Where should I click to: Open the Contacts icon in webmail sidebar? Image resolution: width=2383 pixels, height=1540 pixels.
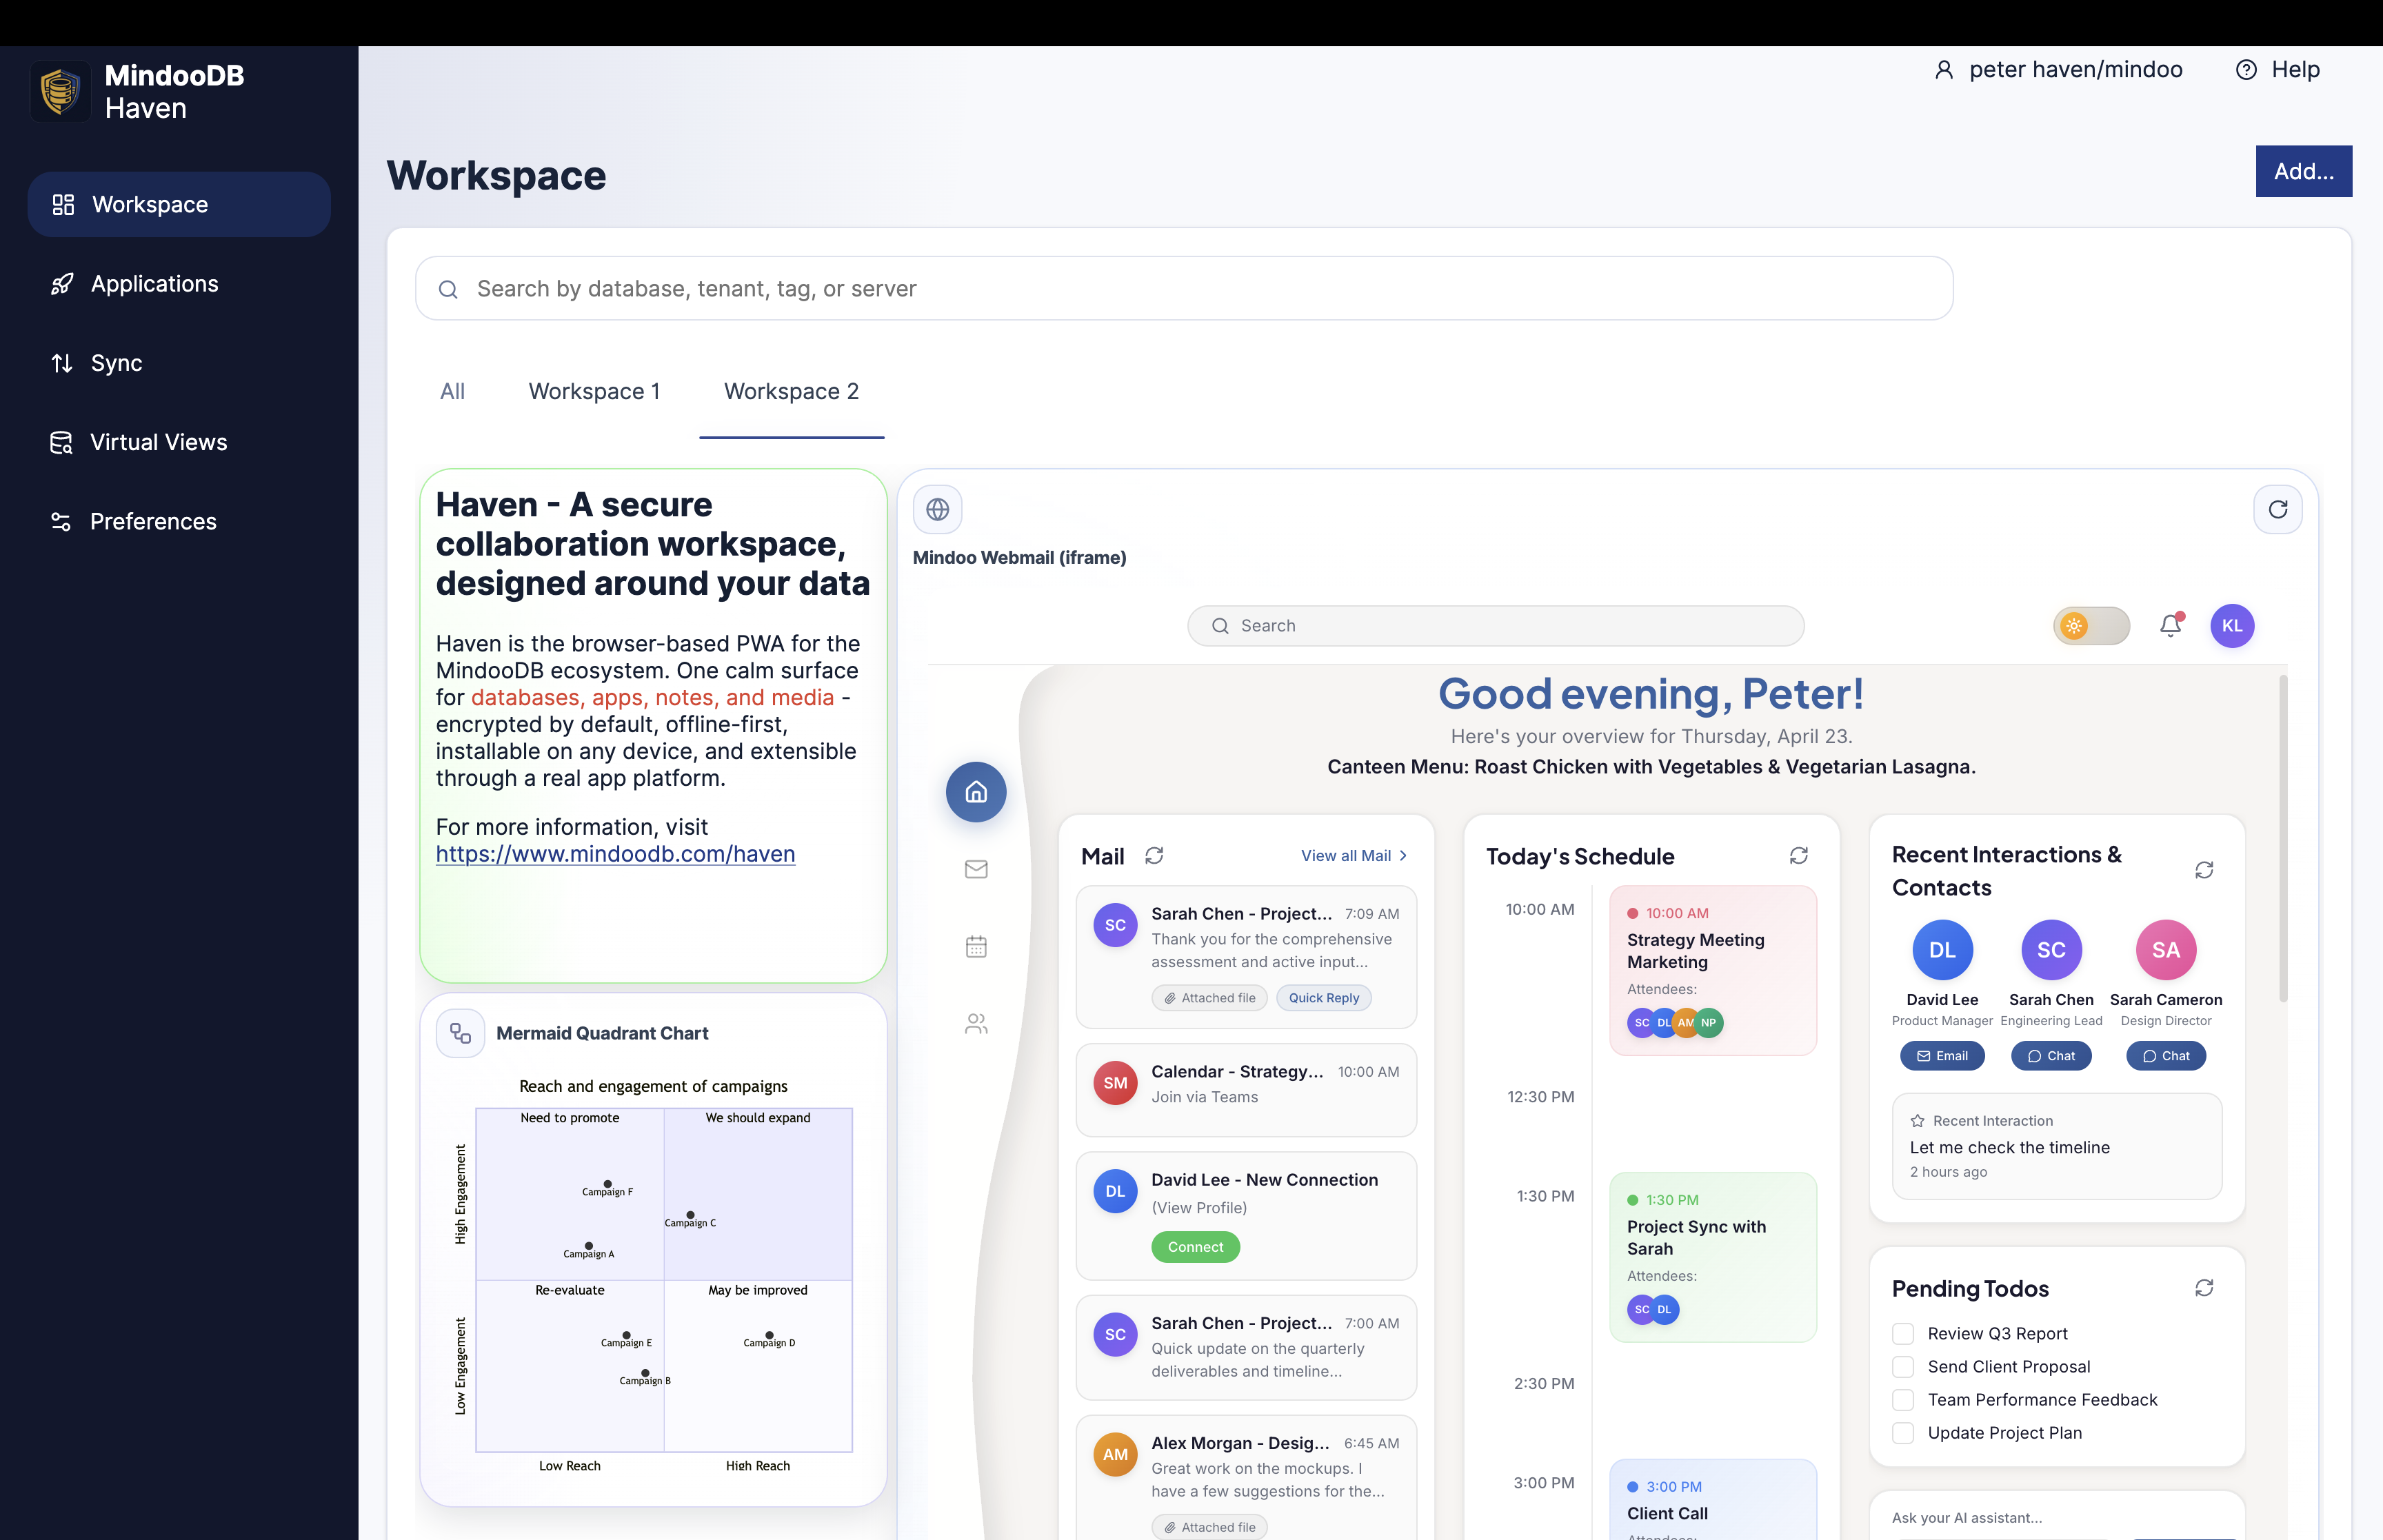(x=975, y=1023)
